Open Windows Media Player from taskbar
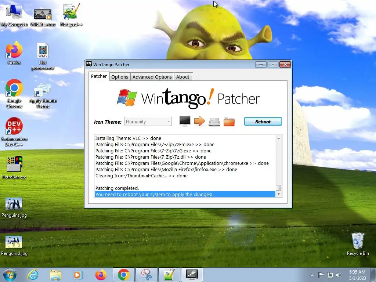The height and width of the screenshot is (282, 376). point(78,275)
